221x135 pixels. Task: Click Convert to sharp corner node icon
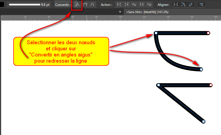[x=77, y=5]
